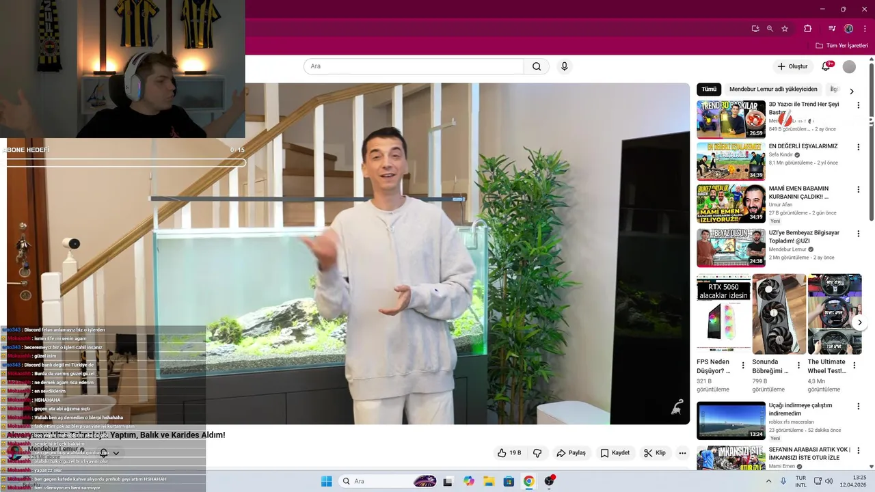The image size is (875, 492).
Task: Open Windows Start menu
Action: pyautogui.click(x=326, y=481)
